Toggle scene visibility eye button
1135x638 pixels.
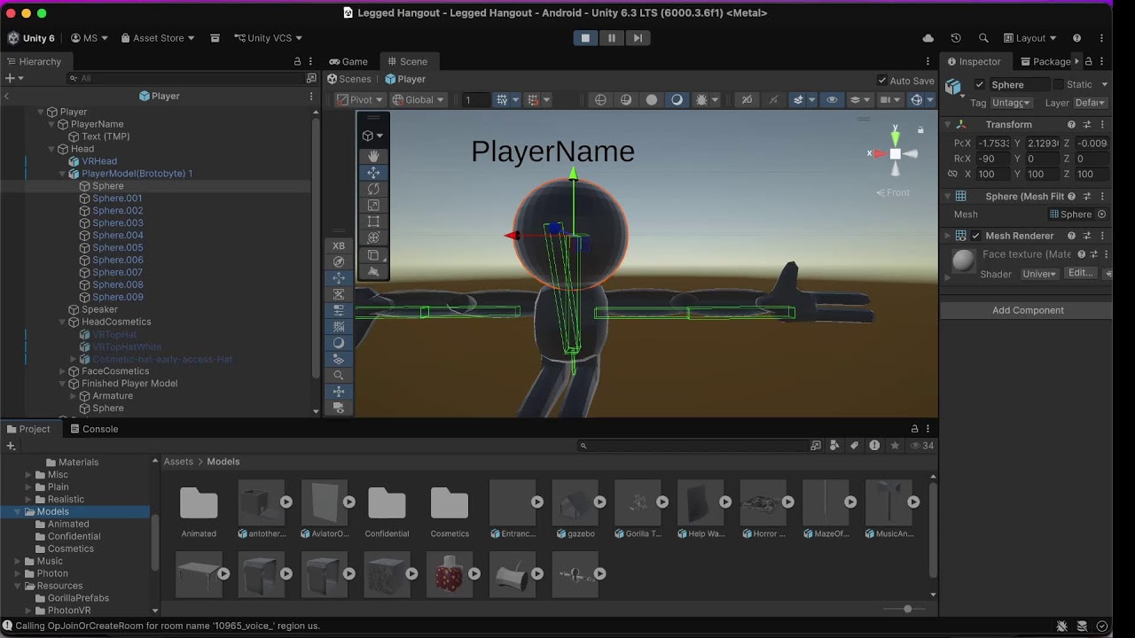point(831,100)
